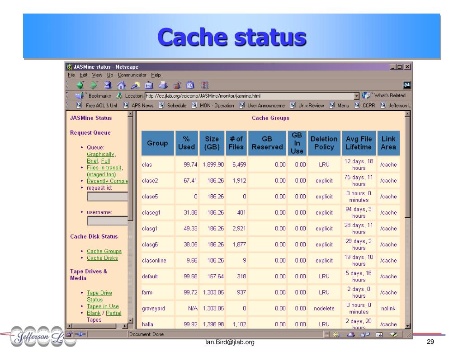Click the icon next to CCPR bookmark
Image resolution: width=463 pixels, height=347 pixels.
pos(357,105)
